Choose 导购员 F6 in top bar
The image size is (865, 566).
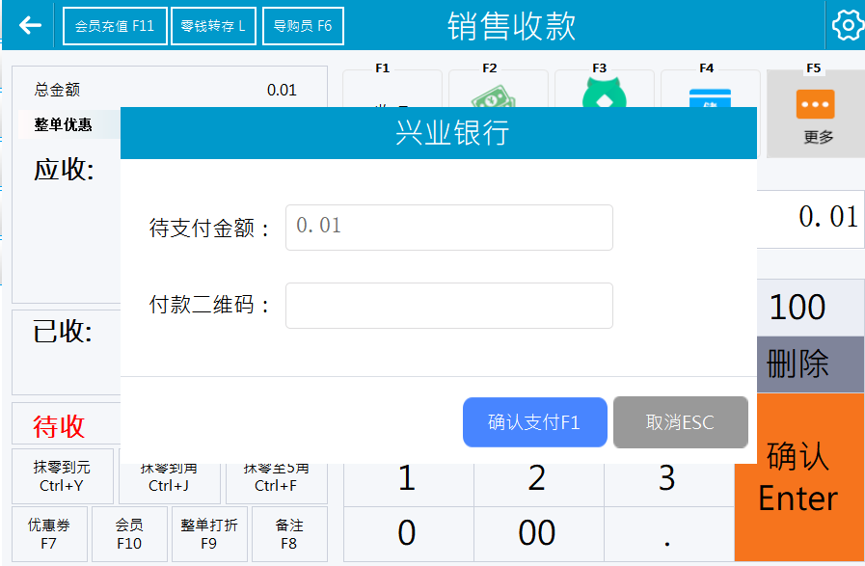pos(303,26)
